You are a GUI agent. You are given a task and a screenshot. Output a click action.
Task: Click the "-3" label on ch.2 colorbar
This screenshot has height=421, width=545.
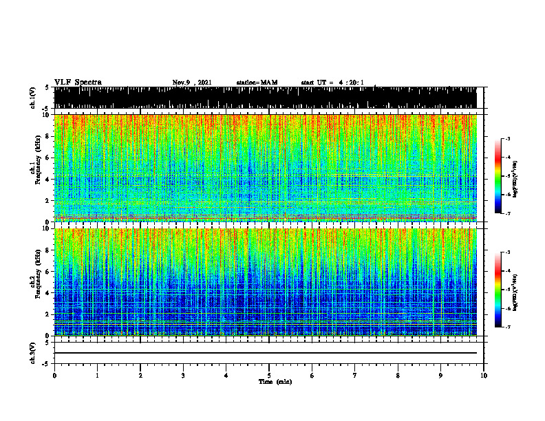508,252
